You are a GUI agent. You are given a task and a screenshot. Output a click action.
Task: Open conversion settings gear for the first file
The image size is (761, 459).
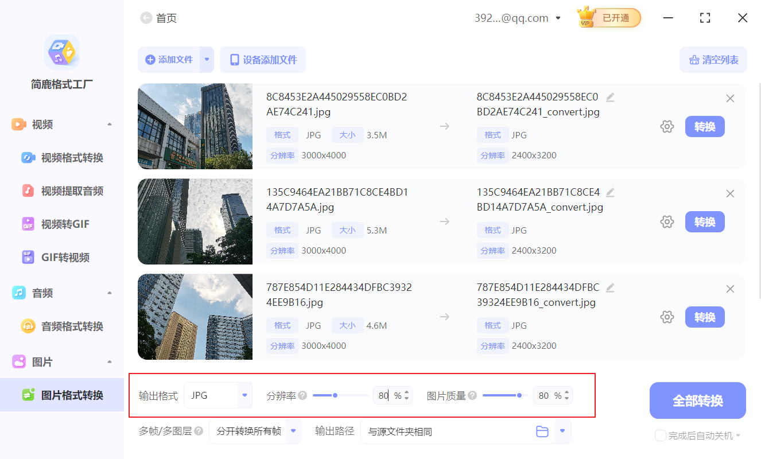coord(667,126)
